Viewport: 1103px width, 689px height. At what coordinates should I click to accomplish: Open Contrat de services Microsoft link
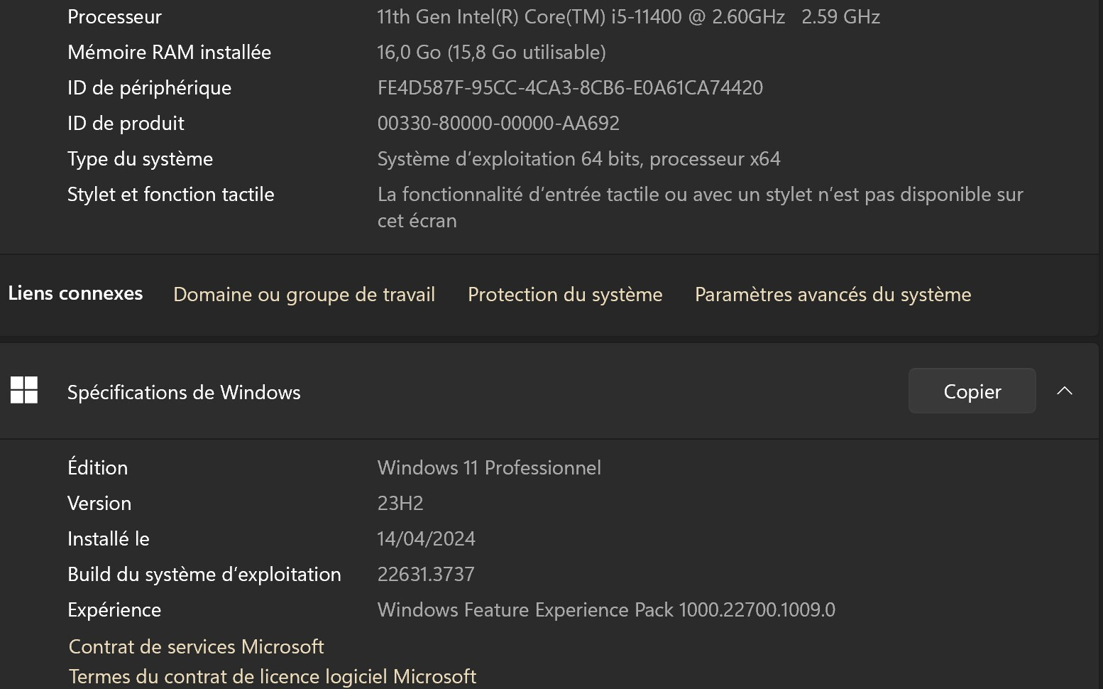196,646
